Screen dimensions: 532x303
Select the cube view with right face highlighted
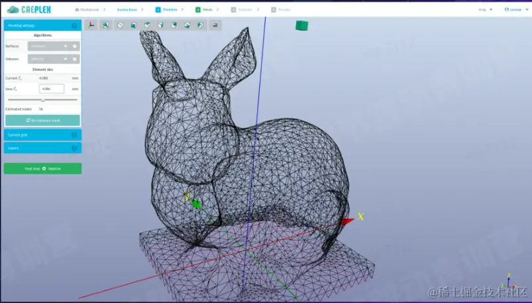(x=160, y=25)
